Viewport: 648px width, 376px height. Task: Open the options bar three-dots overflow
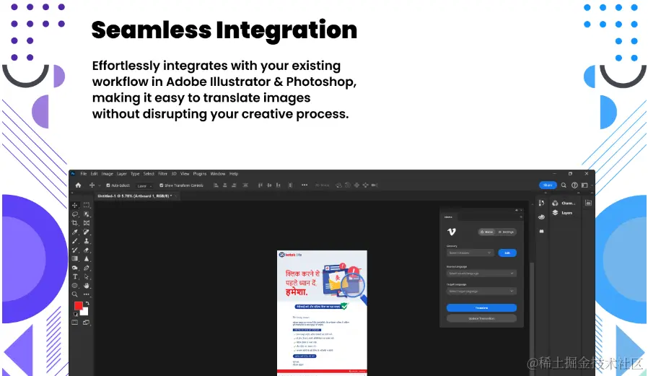[305, 185]
